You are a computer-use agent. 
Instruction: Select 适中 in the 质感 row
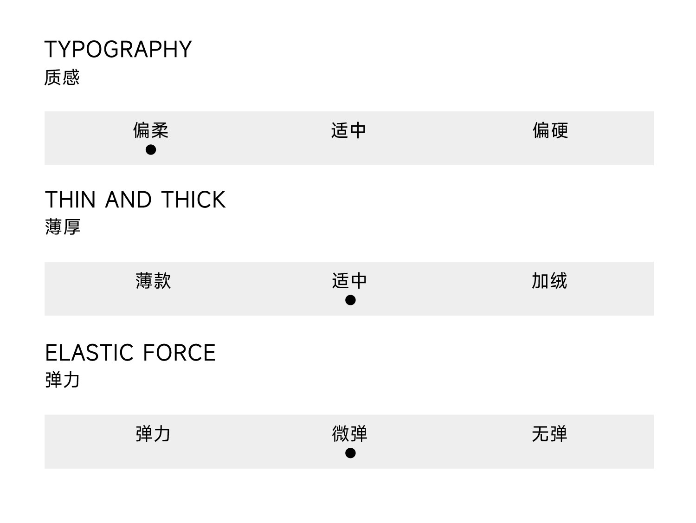click(348, 130)
